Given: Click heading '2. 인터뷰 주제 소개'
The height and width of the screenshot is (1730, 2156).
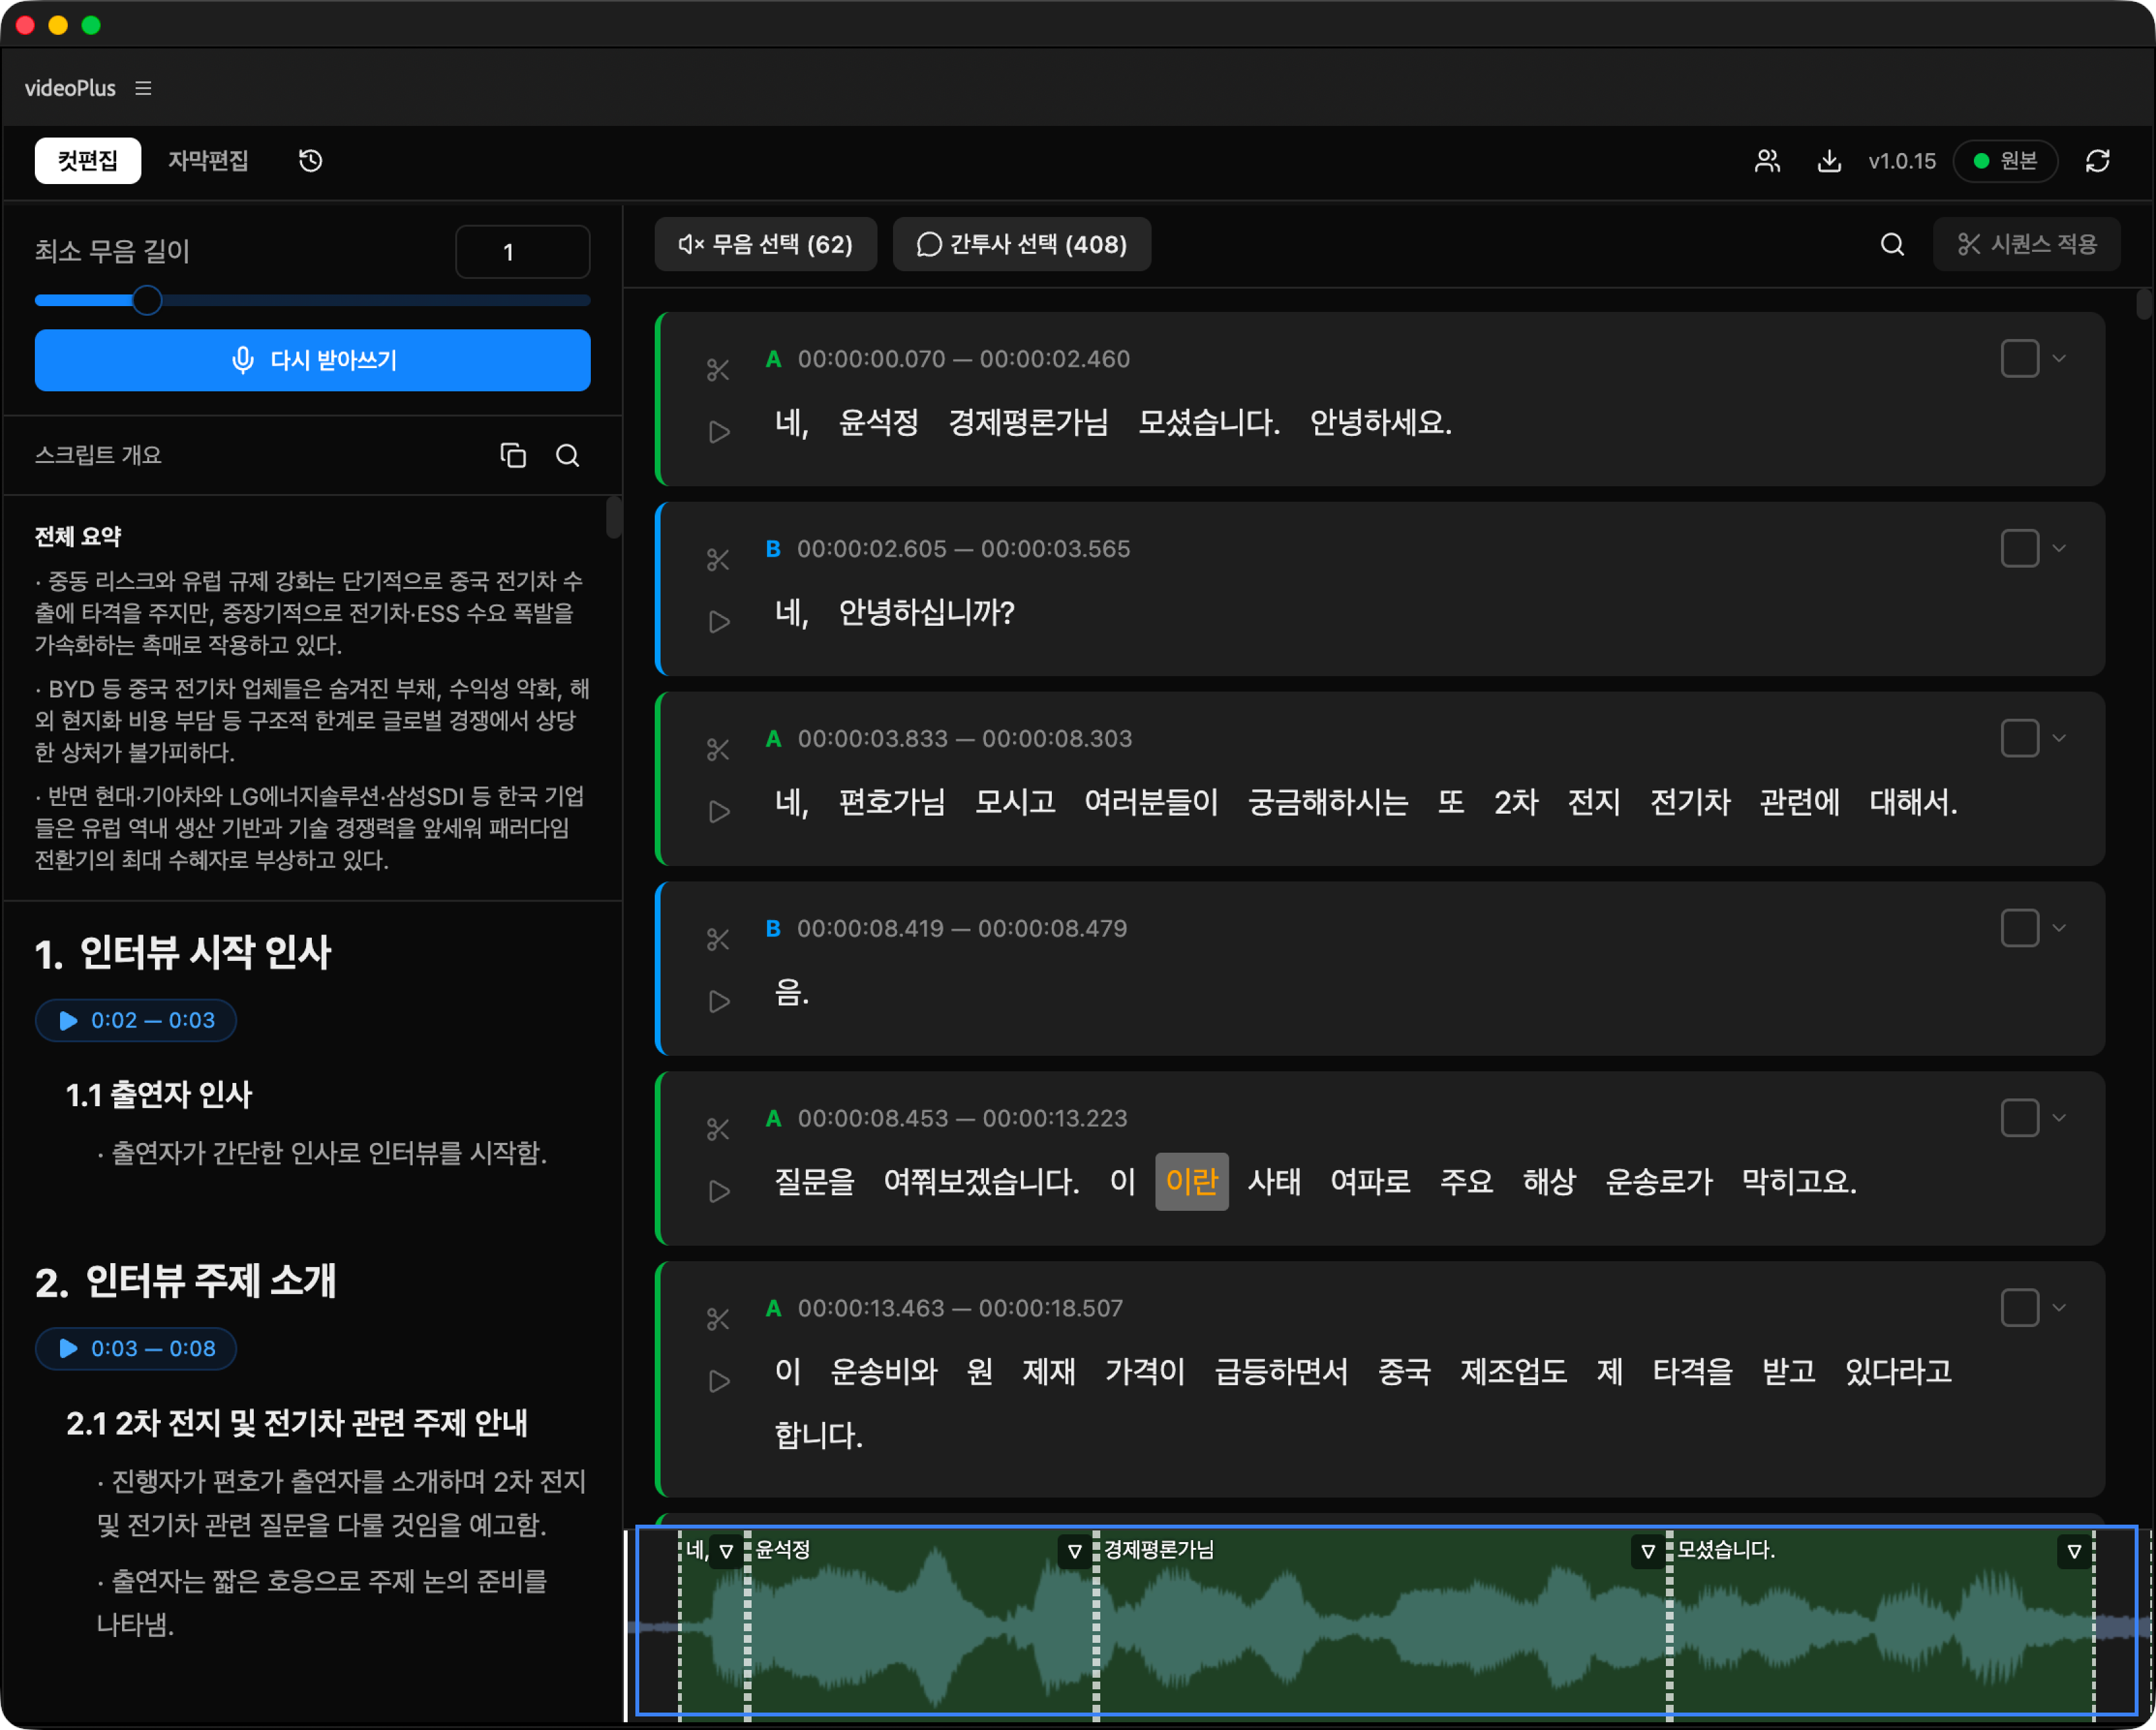Looking at the screenshot, I should pyautogui.click(x=186, y=1280).
